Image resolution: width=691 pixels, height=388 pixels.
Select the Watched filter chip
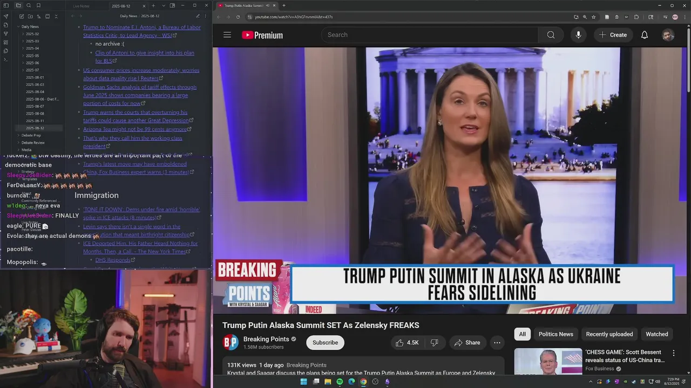(657, 334)
